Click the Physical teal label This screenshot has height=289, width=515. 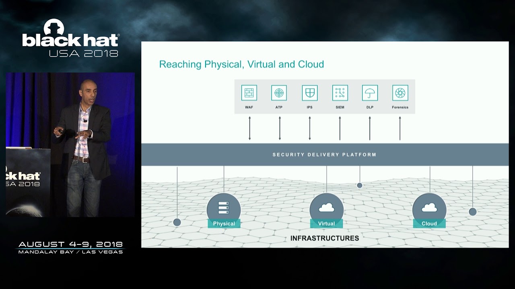224,224
